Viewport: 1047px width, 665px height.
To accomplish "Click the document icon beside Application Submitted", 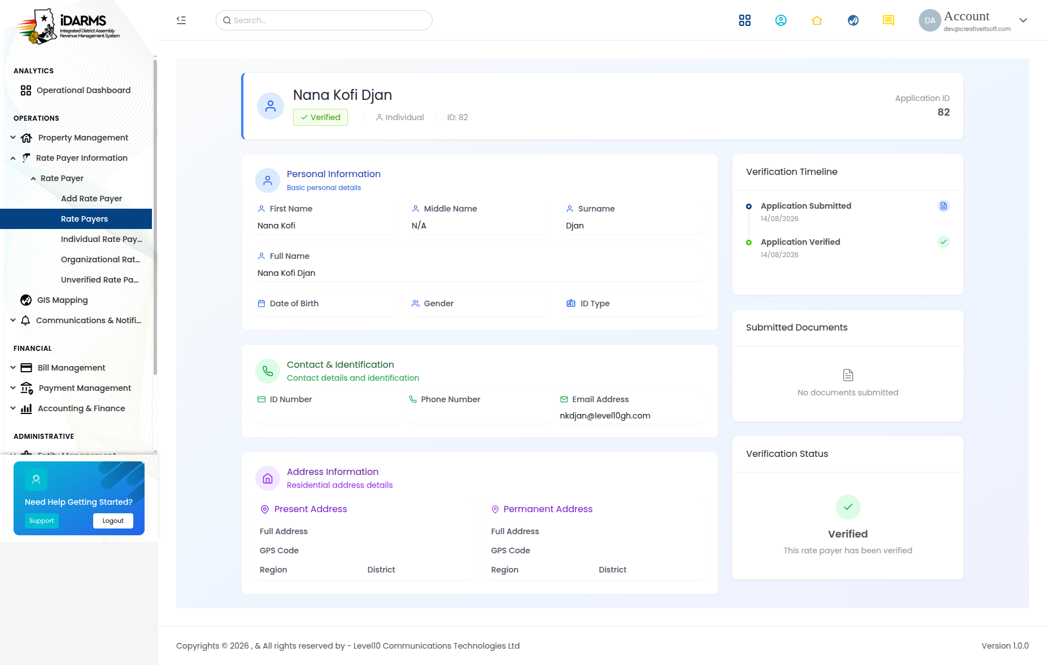I will [x=944, y=206].
